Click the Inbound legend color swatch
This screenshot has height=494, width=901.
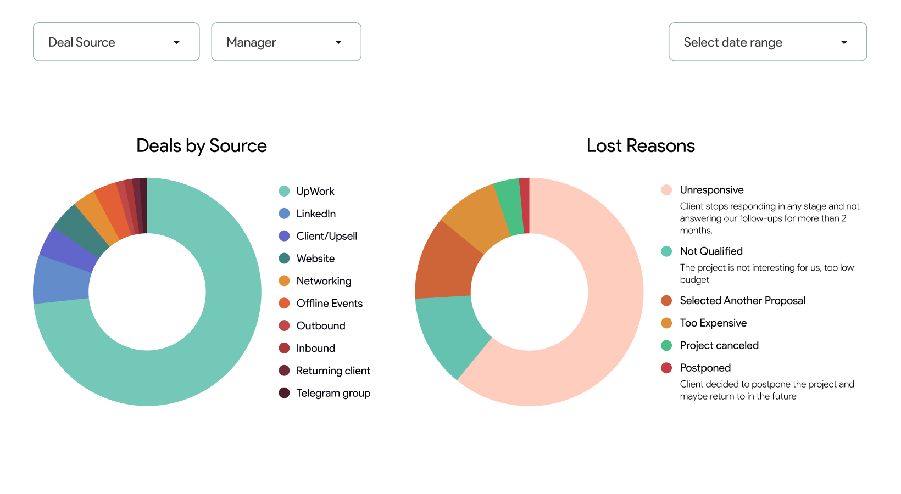[283, 348]
